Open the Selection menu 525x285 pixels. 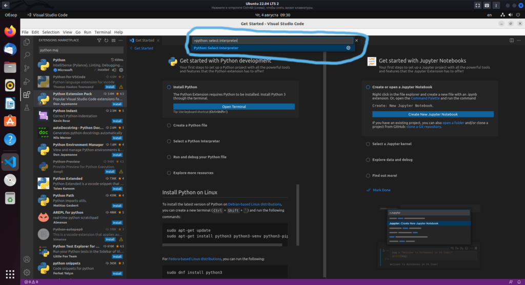(51, 32)
